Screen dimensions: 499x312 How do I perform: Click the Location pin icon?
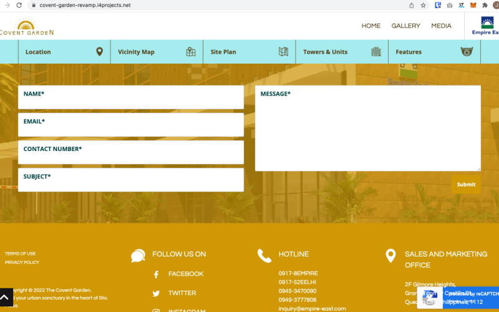100,52
